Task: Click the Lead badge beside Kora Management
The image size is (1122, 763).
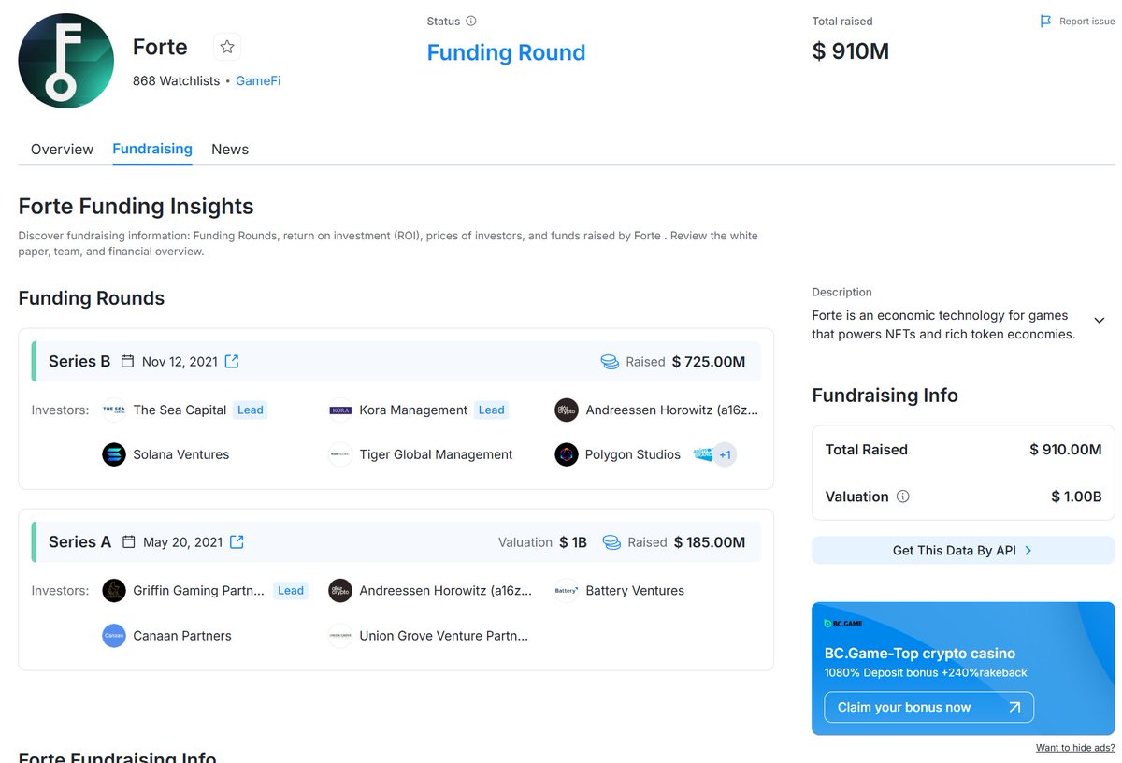Action: click(x=492, y=410)
